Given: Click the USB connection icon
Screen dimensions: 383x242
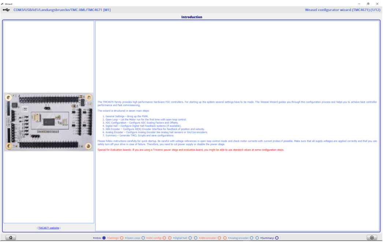Looking at the screenshot, I should [x=6, y=10].
